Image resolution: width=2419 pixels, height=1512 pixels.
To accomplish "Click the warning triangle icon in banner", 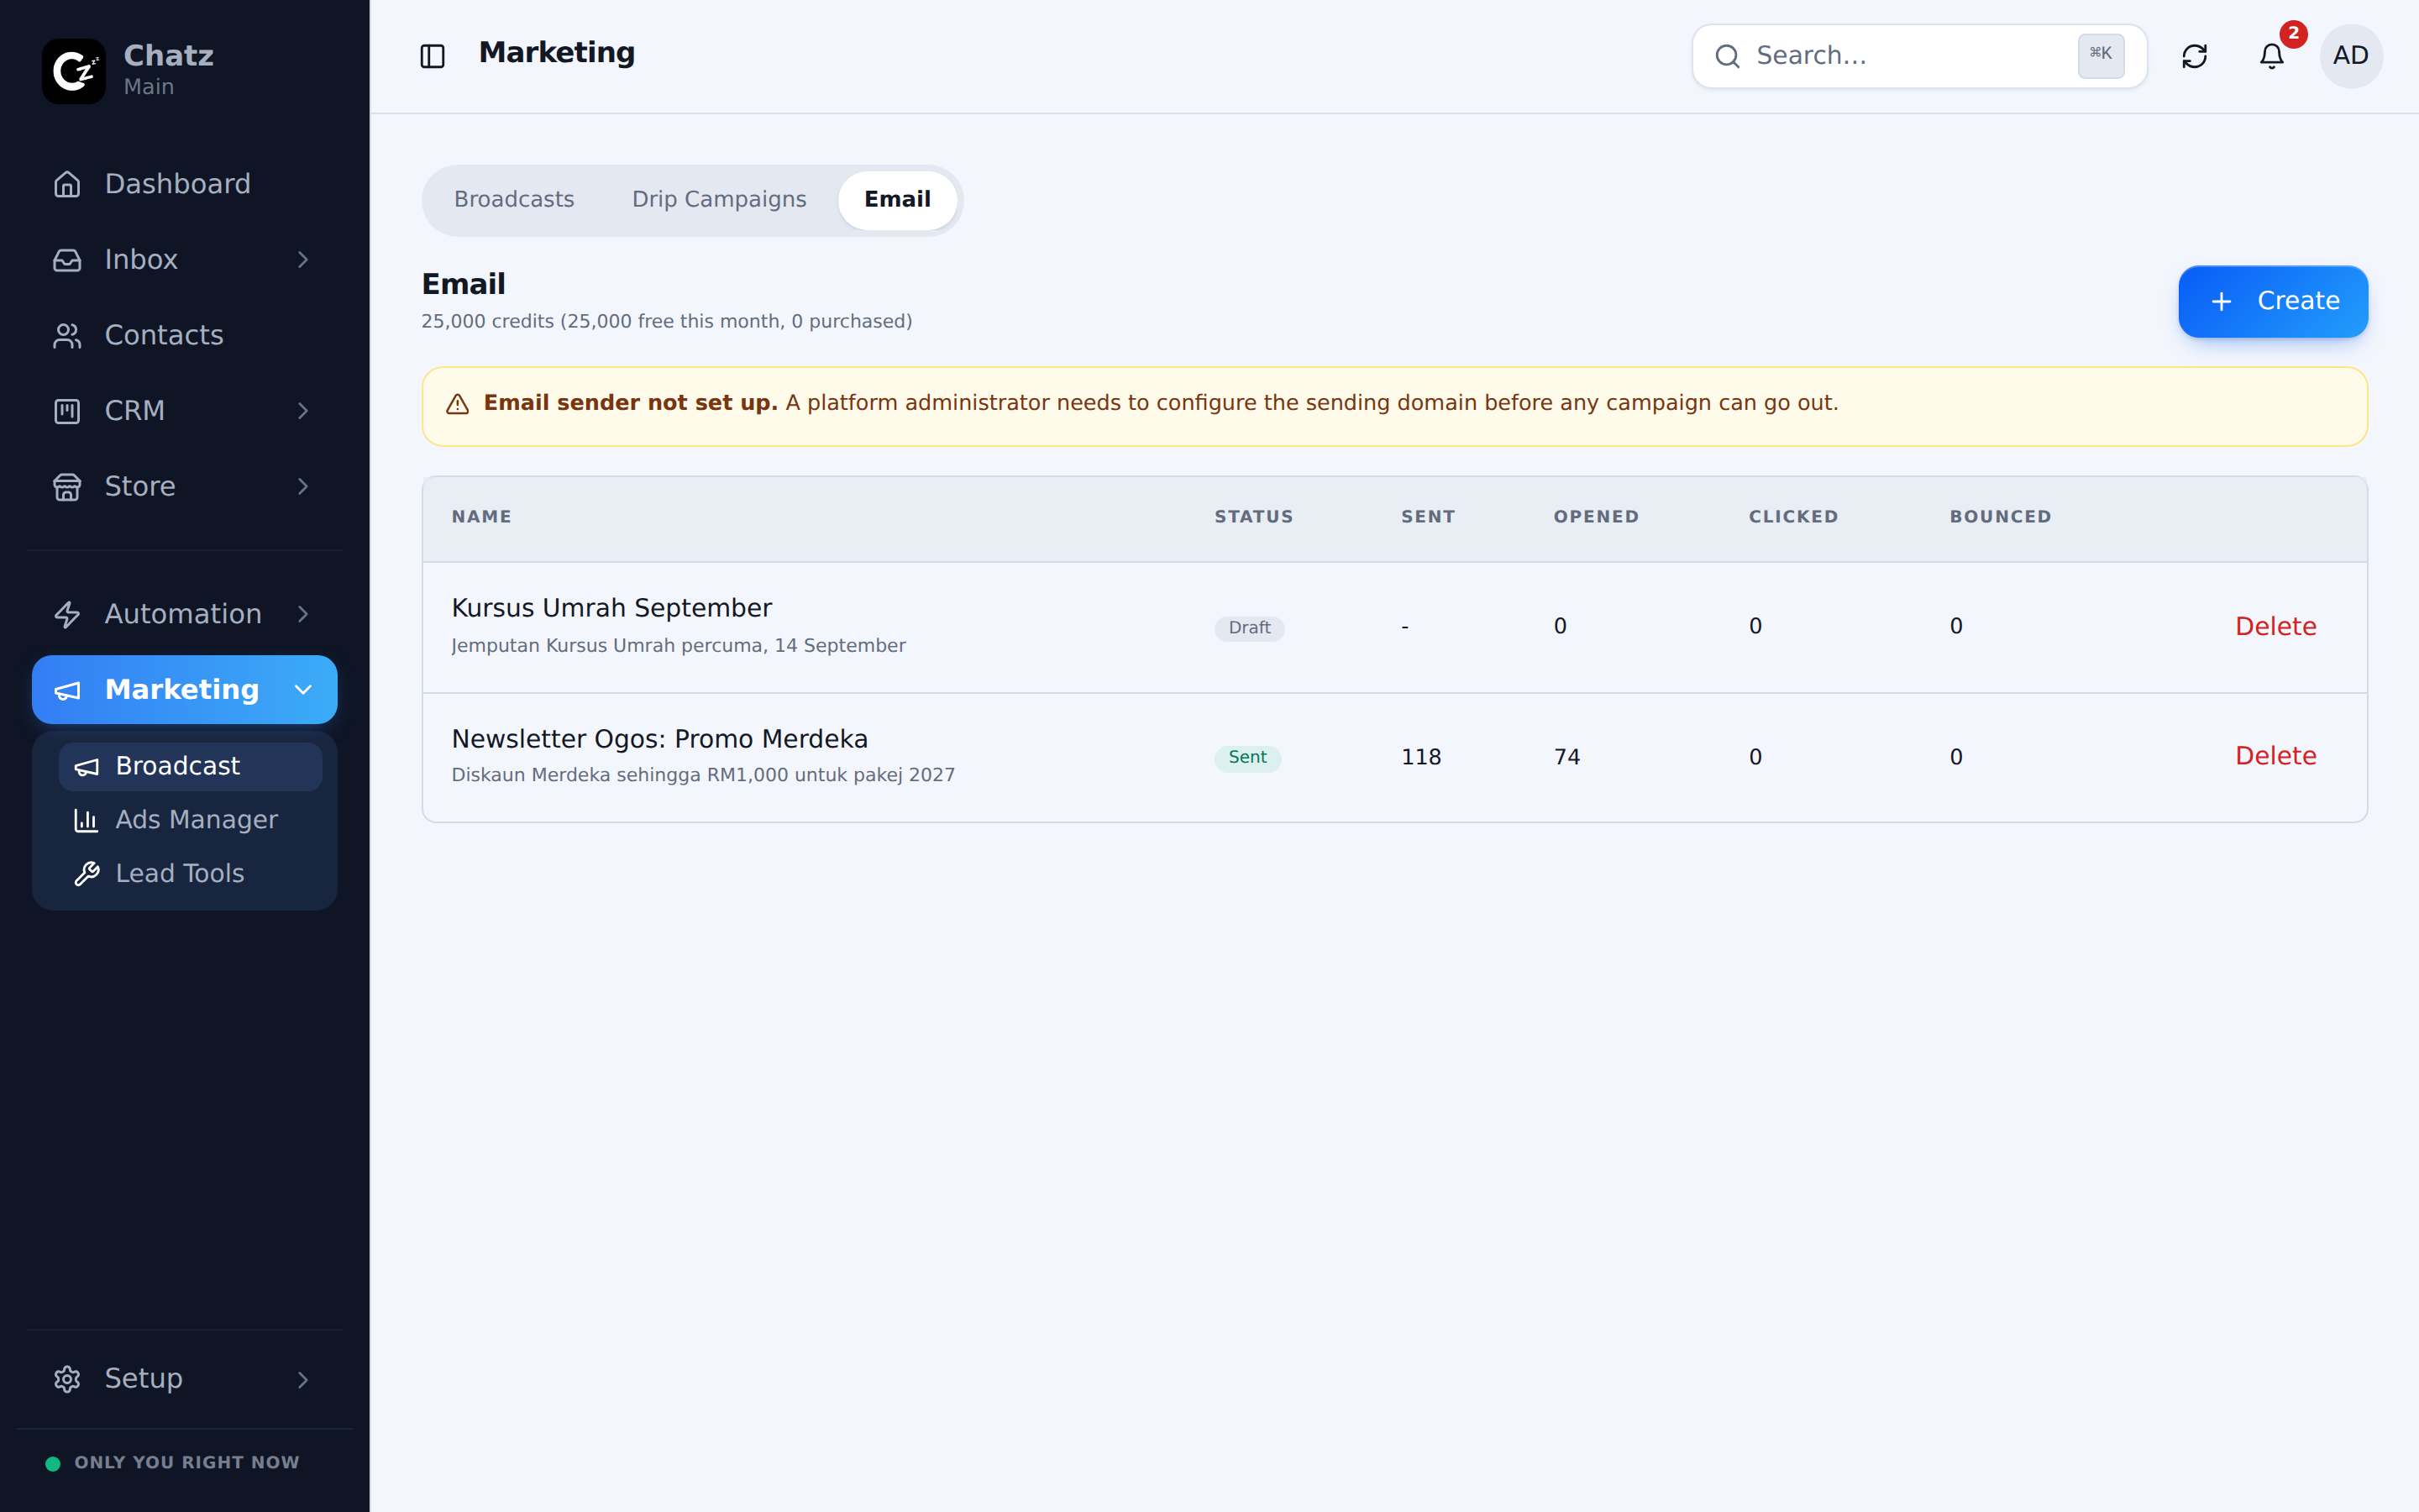I will click(x=457, y=404).
